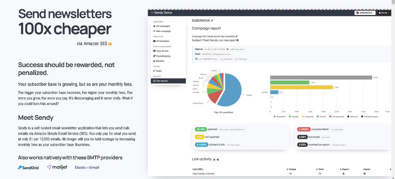Click the blue 8.1335% clicked badge
Image resolution: width=395 pixels, height=179 pixels.
(202, 144)
